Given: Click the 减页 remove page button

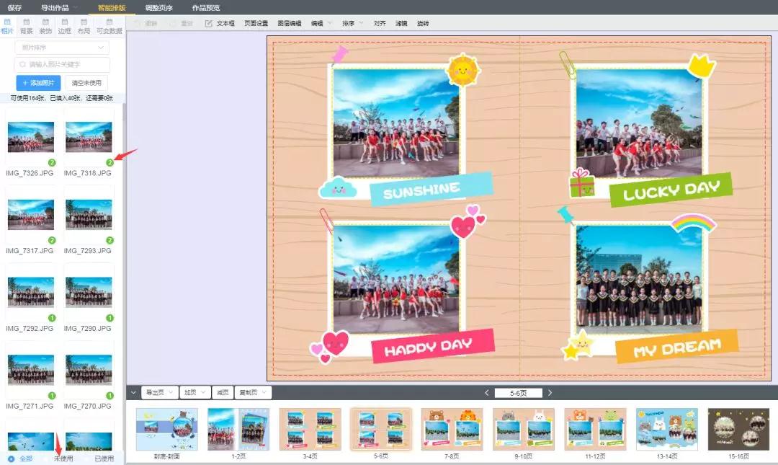Looking at the screenshot, I should coord(223,392).
